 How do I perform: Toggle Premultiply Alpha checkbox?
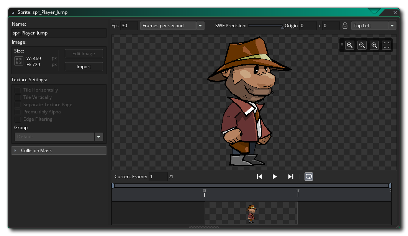tap(18, 112)
